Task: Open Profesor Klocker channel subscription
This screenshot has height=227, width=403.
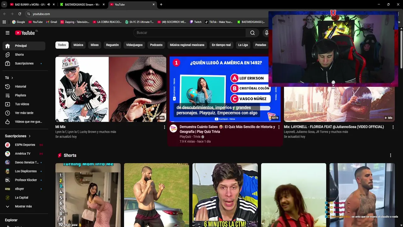Action: click(x=24, y=180)
